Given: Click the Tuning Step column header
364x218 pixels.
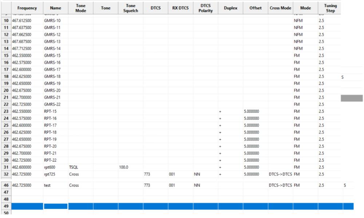Looking at the screenshot, I should click(330, 8).
